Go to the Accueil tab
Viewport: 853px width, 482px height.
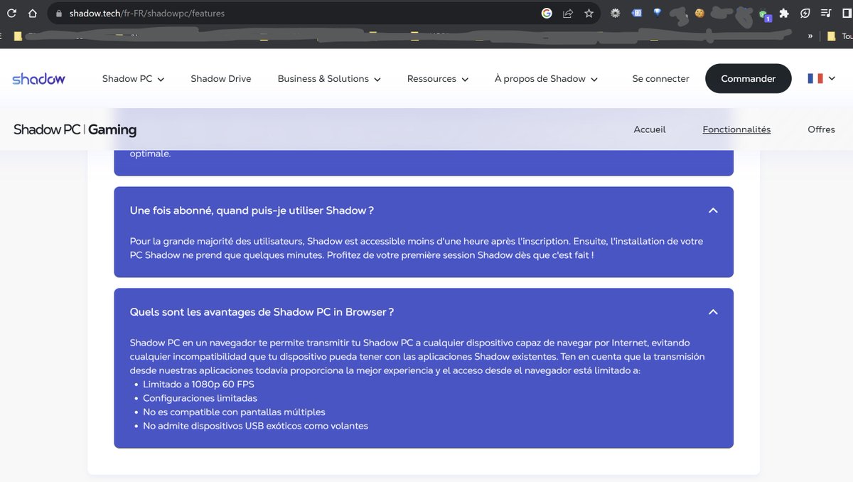(x=650, y=129)
